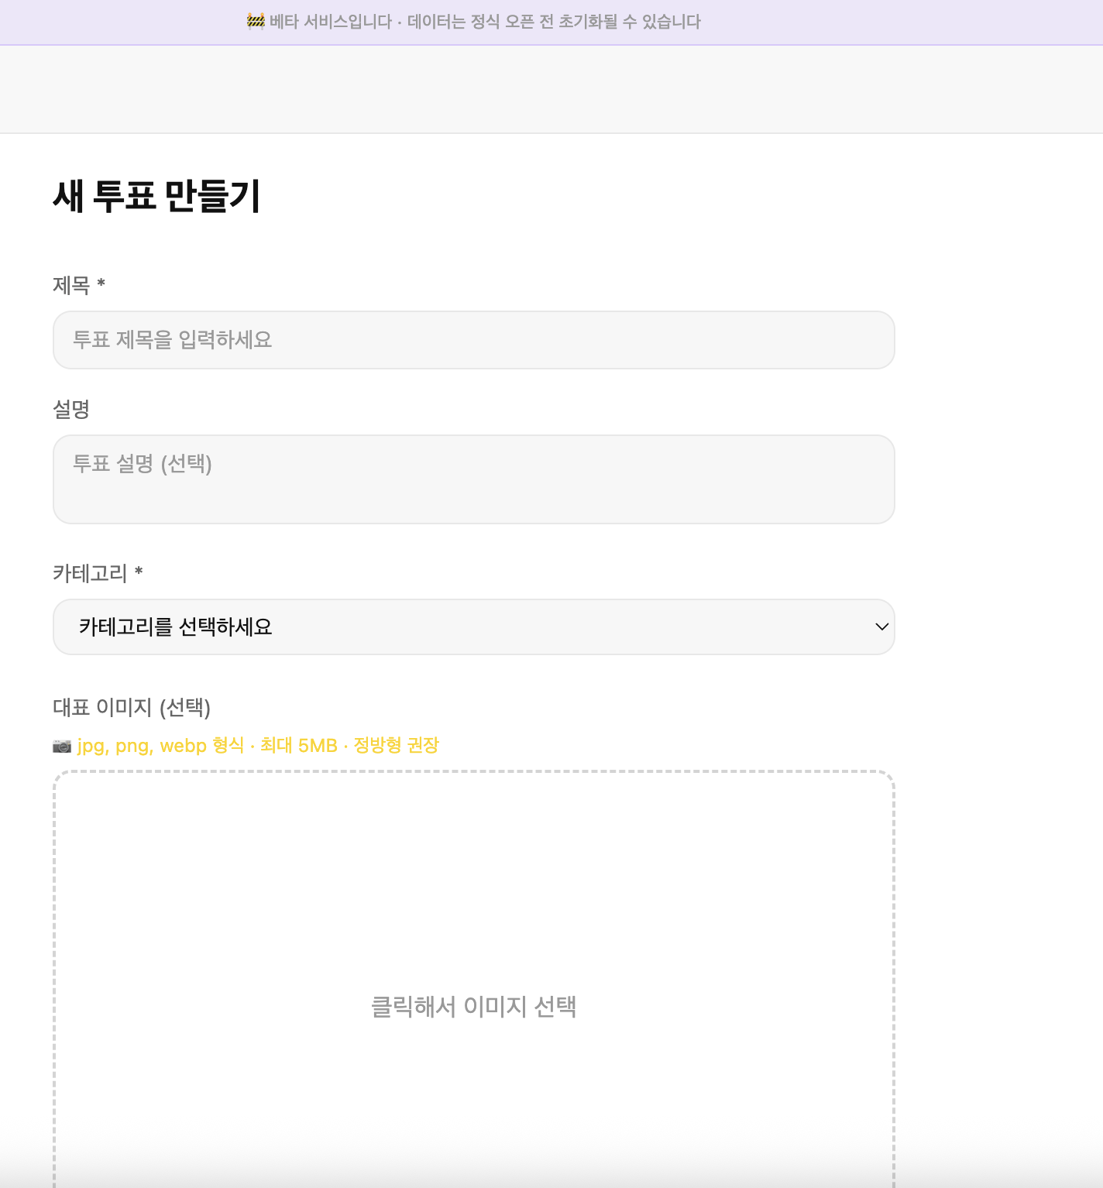Click the 카테고리 * label
This screenshot has height=1188, width=1103.
(x=98, y=573)
